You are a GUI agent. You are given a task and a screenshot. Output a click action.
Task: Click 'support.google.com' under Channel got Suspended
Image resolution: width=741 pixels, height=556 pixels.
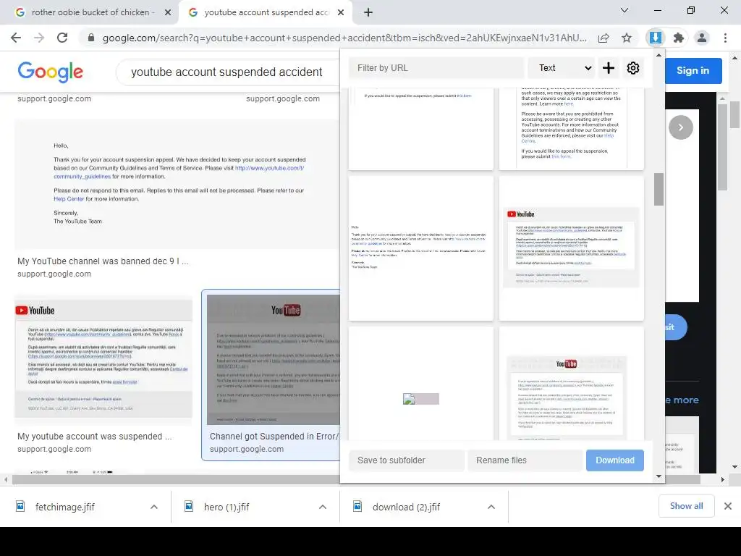pos(247,449)
